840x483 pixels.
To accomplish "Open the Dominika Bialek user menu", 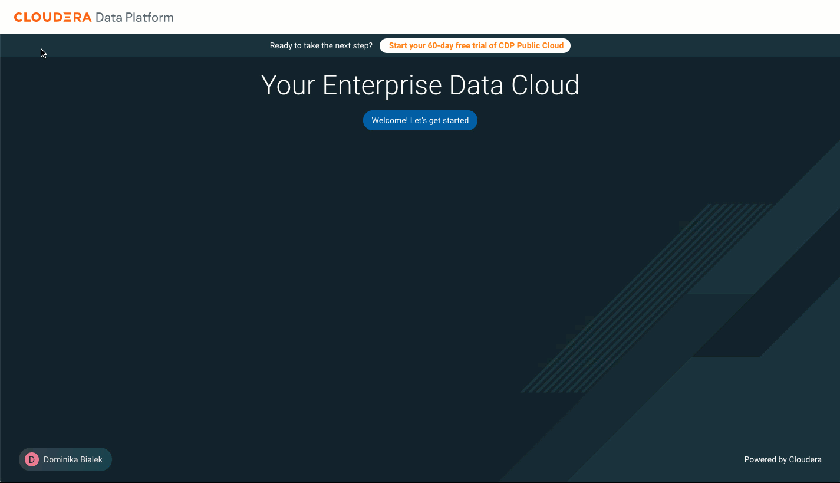I will 65,459.
